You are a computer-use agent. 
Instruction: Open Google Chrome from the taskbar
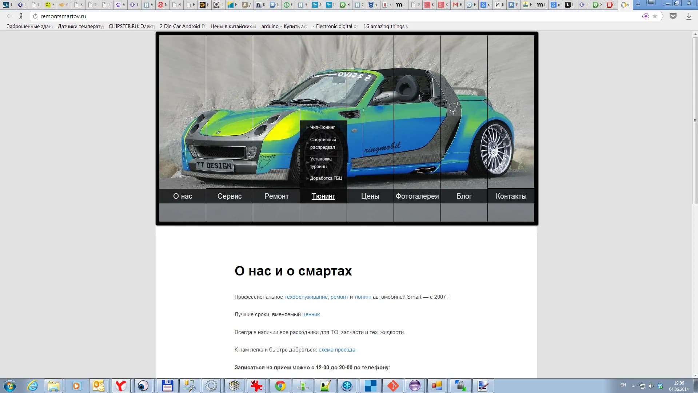click(x=280, y=385)
